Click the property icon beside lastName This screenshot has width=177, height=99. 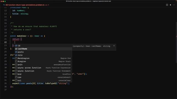[x=16, y=49]
